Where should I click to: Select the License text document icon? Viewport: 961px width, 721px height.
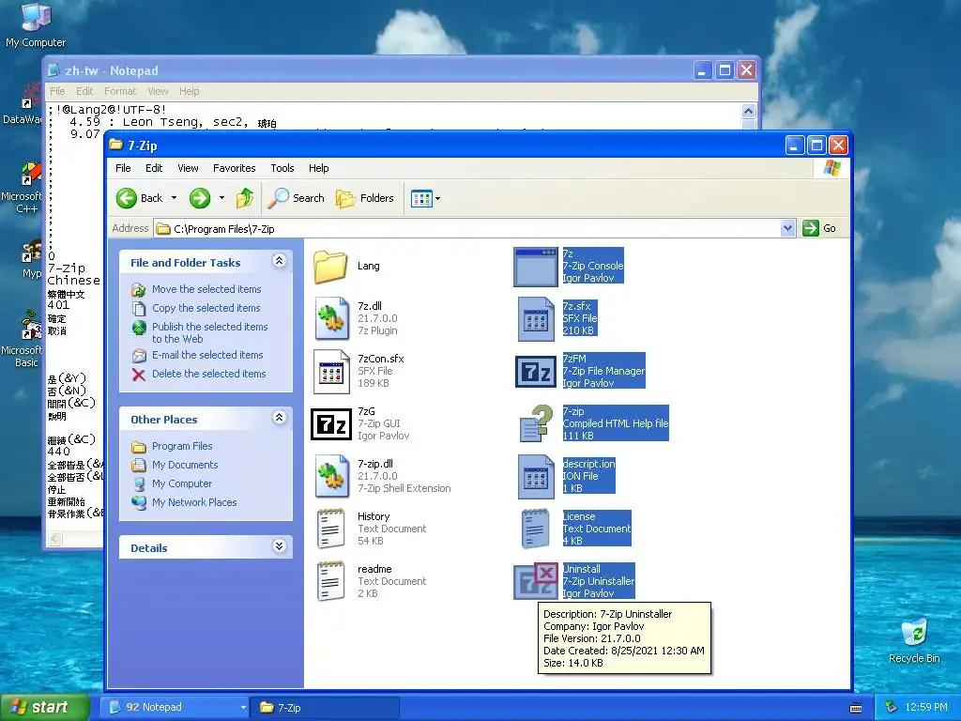coord(536,529)
